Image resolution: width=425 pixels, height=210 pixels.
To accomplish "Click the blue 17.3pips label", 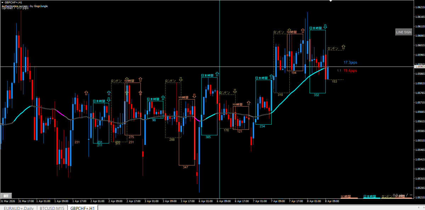I will coord(350,62).
